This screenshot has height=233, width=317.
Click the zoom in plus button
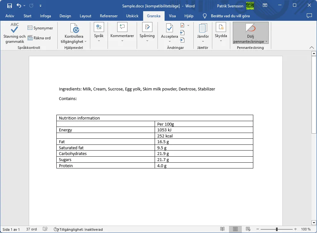[295, 229]
